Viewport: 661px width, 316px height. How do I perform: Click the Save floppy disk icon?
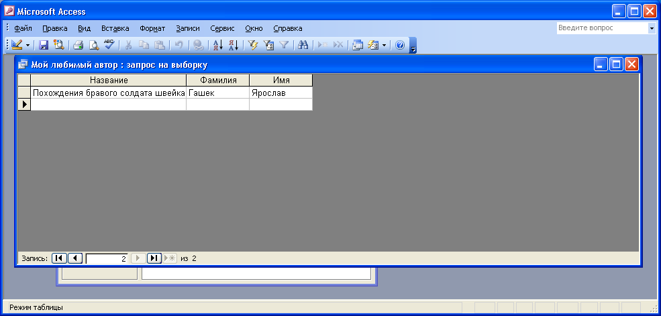[44, 45]
